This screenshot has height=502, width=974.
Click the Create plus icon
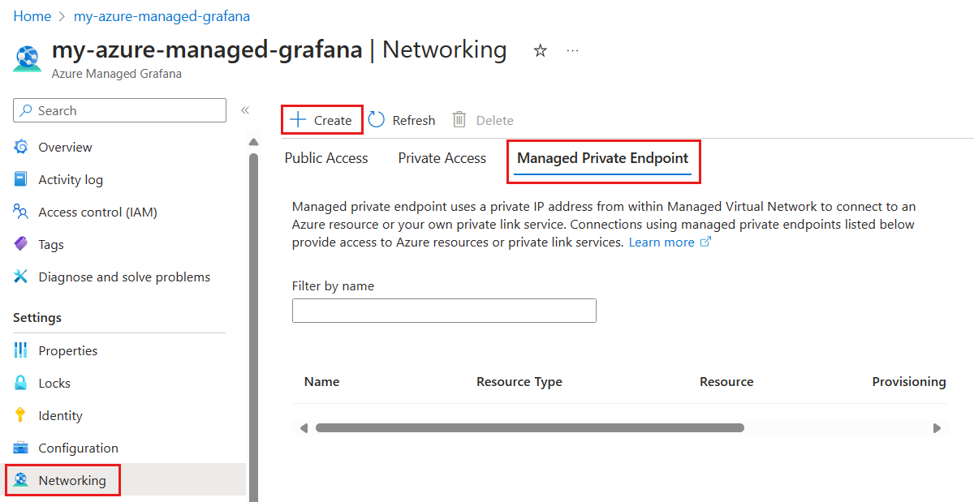point(299,120)
